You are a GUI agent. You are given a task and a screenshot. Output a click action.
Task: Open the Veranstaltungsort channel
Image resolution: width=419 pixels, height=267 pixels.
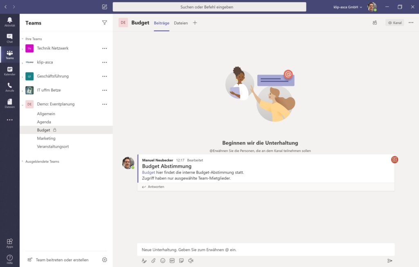[53, 146]
